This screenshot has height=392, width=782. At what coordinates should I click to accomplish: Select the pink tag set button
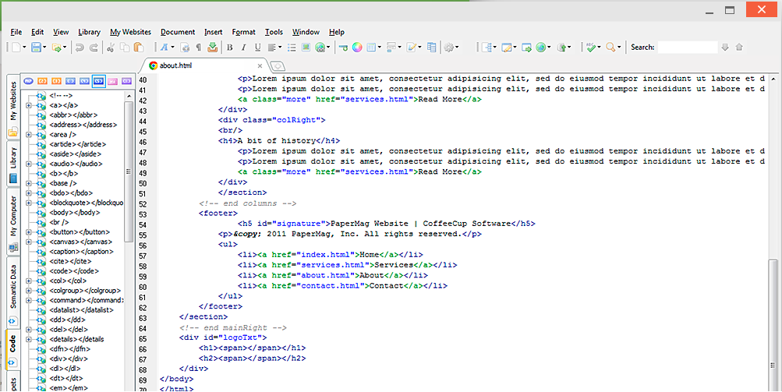(x=113, y=81)
